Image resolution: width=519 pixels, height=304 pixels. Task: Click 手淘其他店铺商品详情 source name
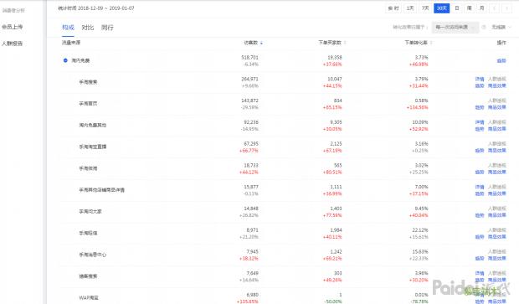click(x=101, y=190)
